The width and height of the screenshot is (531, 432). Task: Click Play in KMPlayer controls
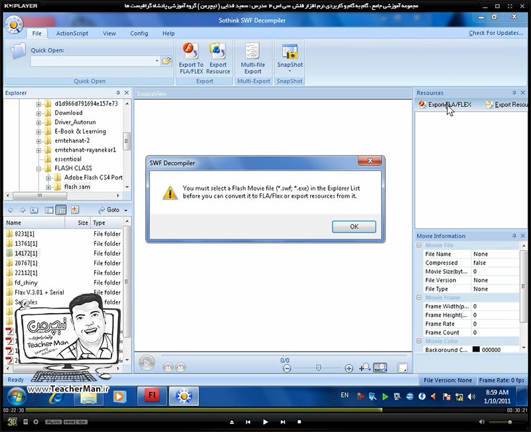tap(265, 422)
